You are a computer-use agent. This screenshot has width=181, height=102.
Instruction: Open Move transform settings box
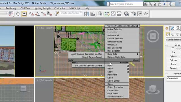pyautogui.click(x=128, y=66)
